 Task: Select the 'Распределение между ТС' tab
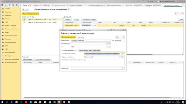(x=69, y=50)
